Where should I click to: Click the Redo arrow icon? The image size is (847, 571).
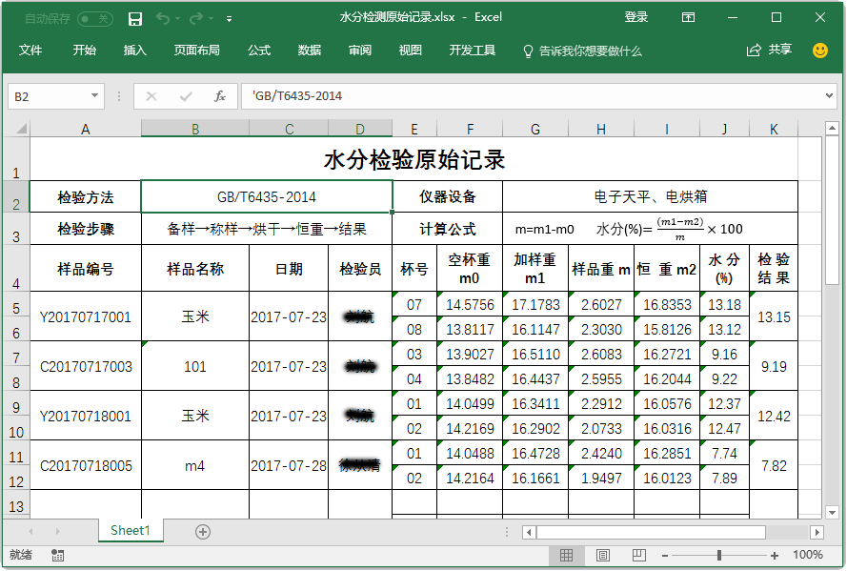point(195,19)
